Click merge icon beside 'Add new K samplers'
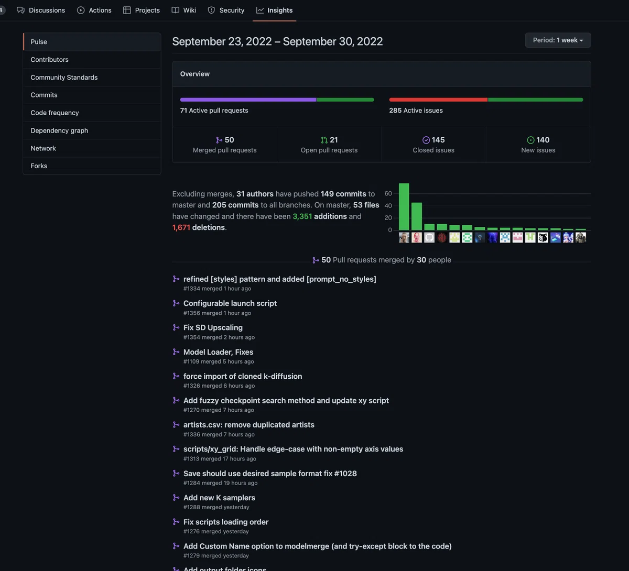The width and height of the screenshot is (629, 571). click(176, 498)
